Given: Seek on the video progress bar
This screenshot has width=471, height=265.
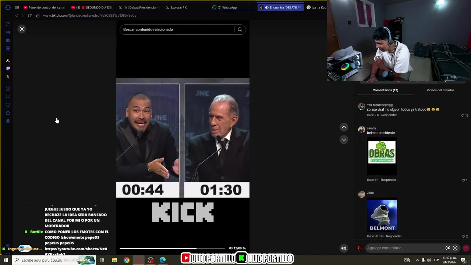Looking at the screenshot, I should 172,248.
